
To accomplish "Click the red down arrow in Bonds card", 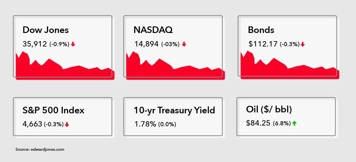I will coord(302,45).
